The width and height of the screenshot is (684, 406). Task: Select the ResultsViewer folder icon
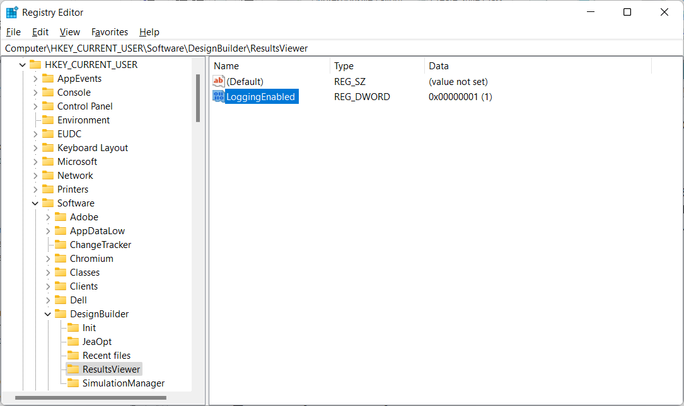point(73,369)
